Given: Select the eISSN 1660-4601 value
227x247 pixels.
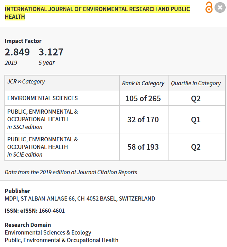Looking at the screenshot, I should (x=52, y=211).
